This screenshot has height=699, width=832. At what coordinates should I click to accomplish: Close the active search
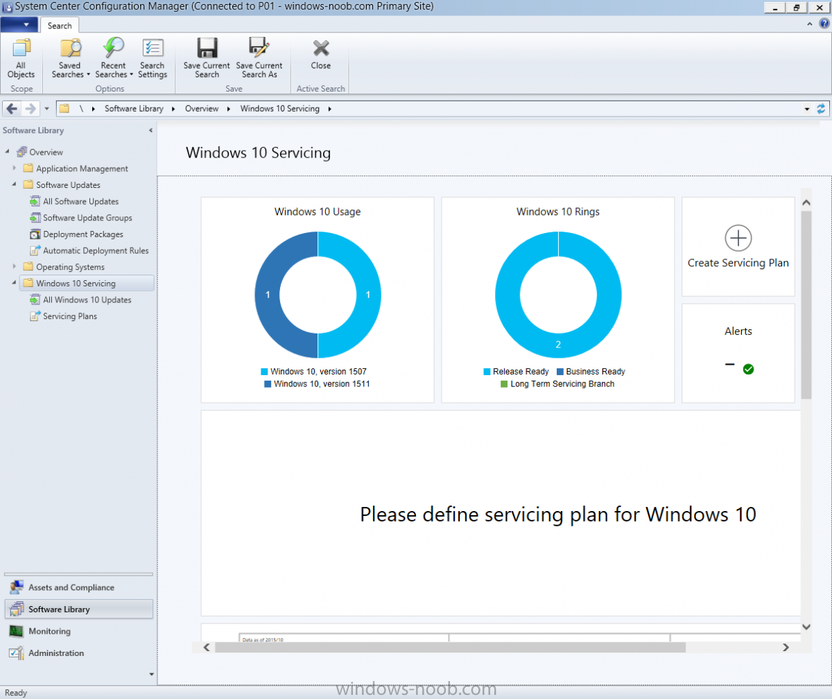(x=320, y=55)
